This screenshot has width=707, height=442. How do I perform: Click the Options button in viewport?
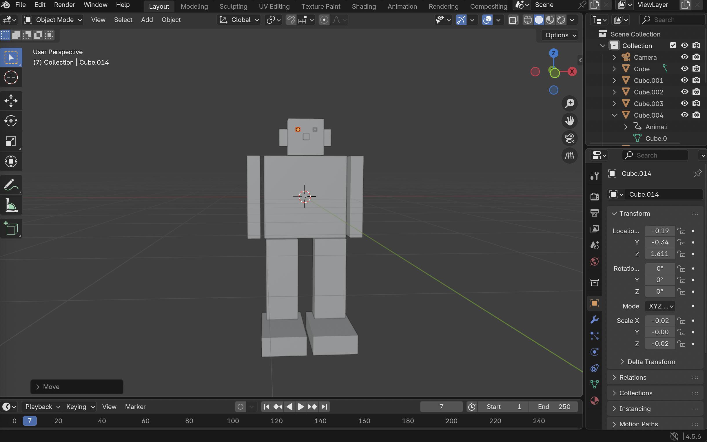(560, 35)
